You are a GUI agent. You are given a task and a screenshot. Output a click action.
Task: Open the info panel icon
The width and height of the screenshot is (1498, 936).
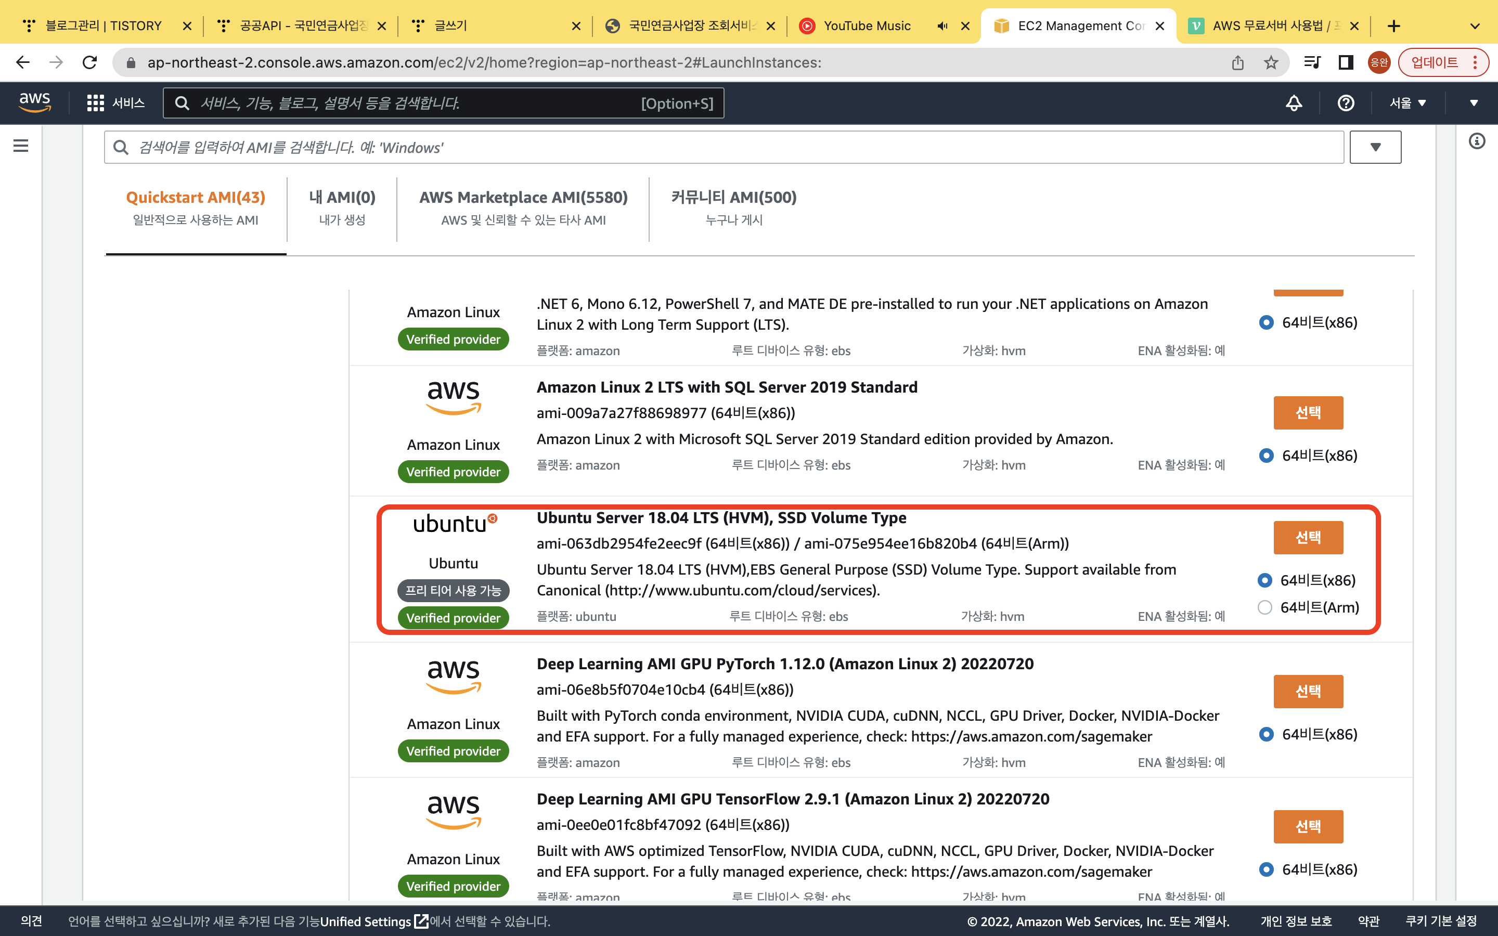coord(1477,142)
